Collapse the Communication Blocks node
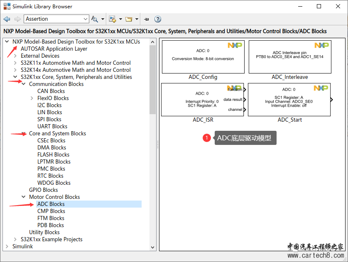 click(x=24, y=84)
